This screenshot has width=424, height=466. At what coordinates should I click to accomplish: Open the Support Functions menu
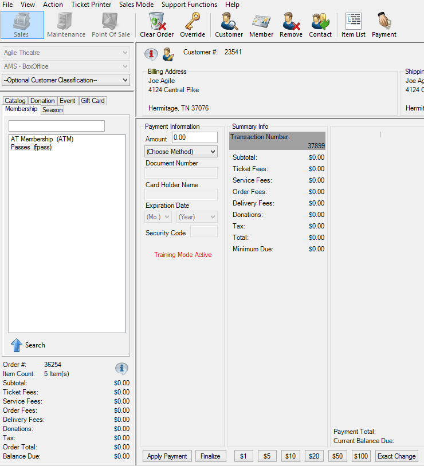(x=189, y=5)
